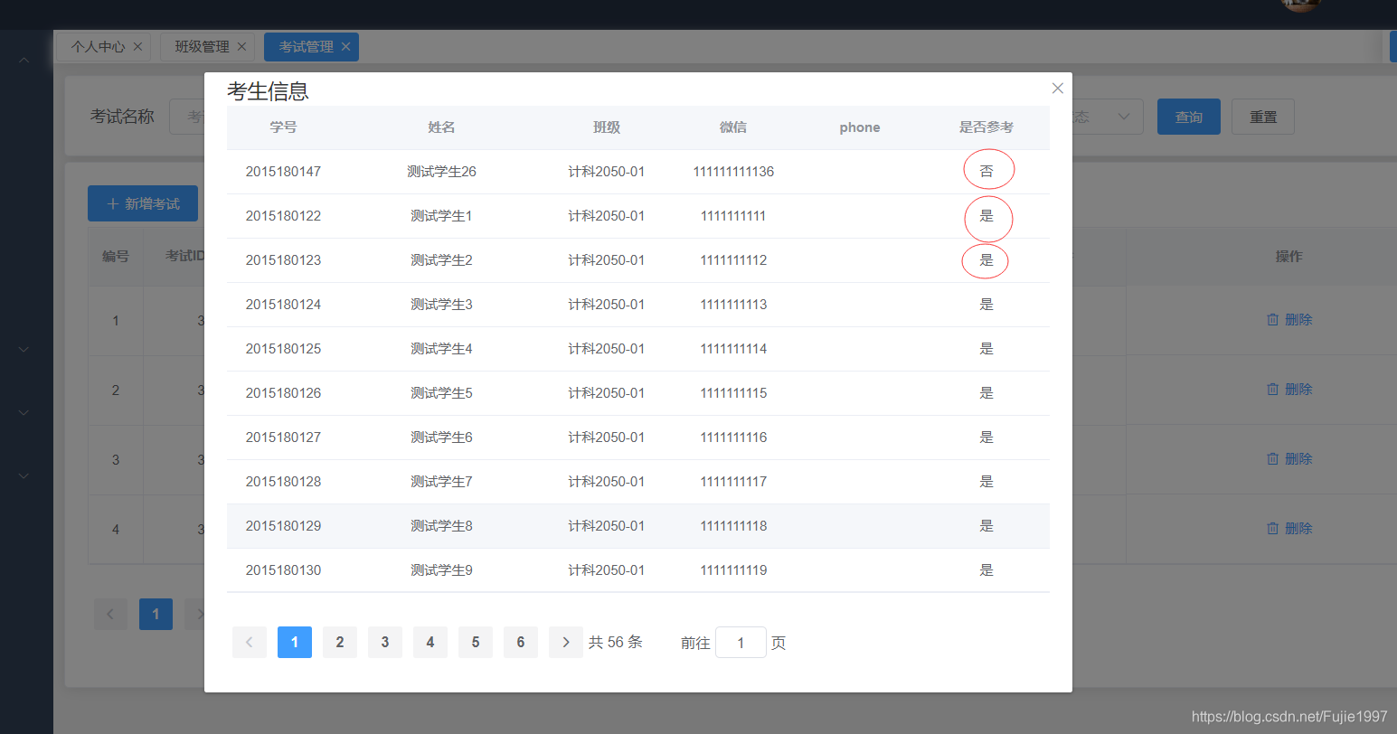Go to previous page in dialog pagination
The image size is (1397, 734).
coord(250,642)
